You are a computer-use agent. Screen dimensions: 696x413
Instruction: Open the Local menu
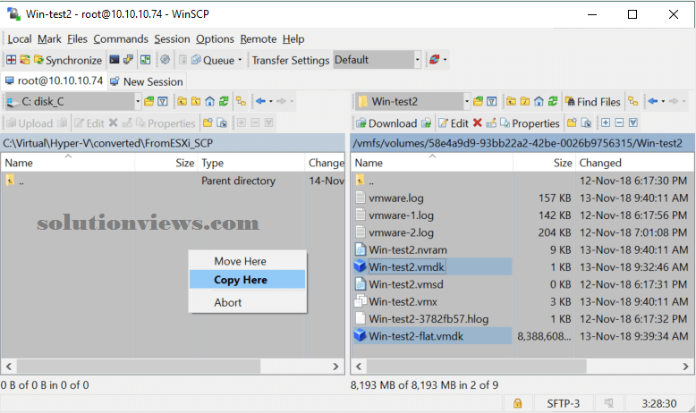(20, 39)
